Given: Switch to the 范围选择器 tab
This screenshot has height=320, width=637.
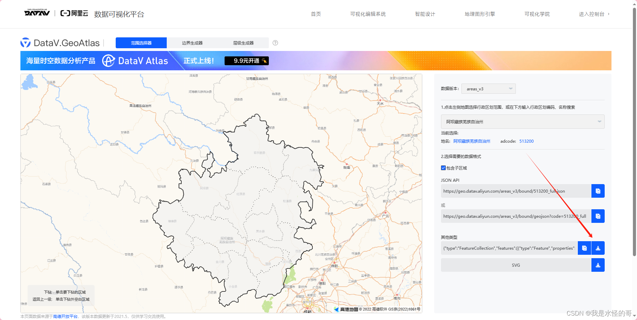Looking at the screenshot, I should (141, 43).
